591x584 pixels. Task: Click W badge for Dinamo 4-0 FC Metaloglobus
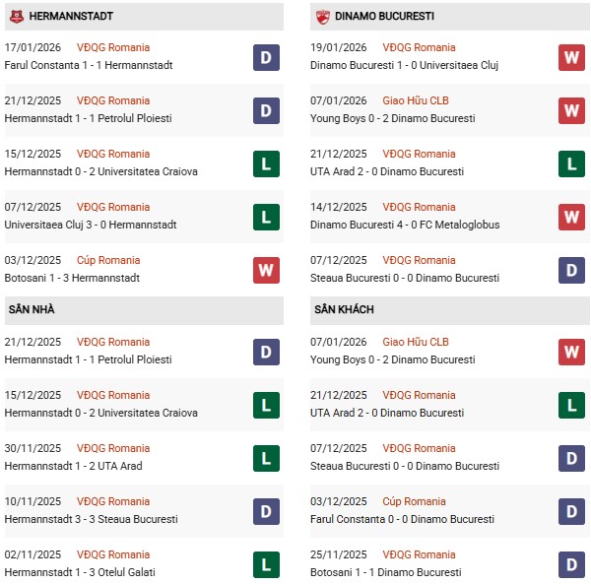point(571,217)
